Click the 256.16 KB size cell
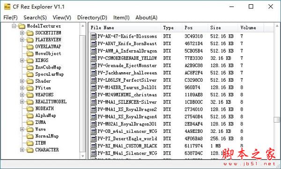Viewport: 281px width, 169px height. [x=222, y=138]
